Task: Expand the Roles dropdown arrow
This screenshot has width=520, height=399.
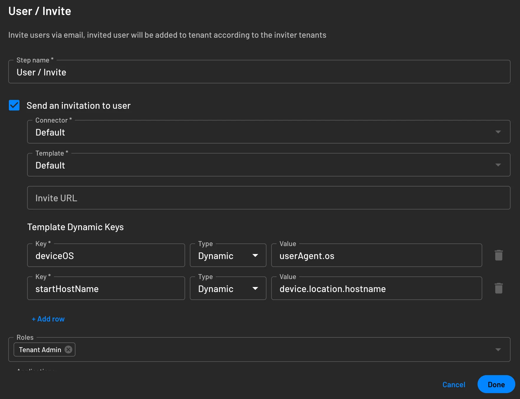Action: tap(498, 349)
